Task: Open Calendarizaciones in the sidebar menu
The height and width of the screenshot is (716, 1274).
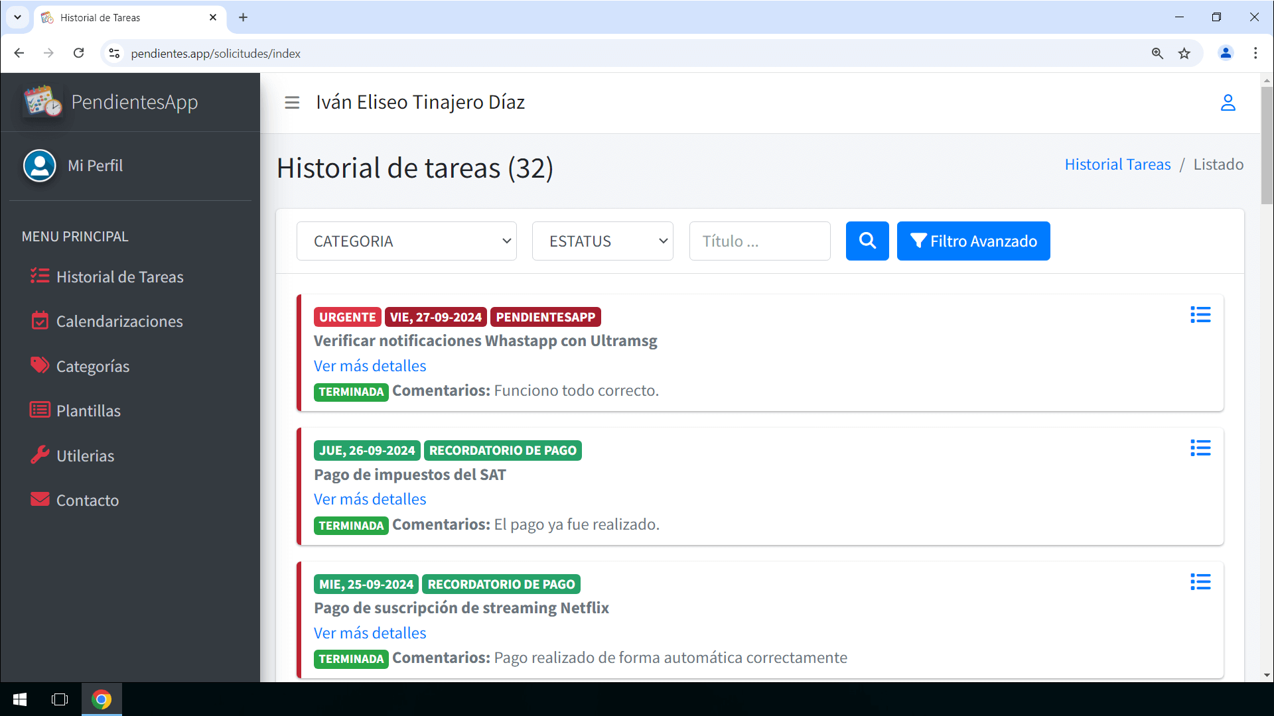Action: click(x=119, y=322)
